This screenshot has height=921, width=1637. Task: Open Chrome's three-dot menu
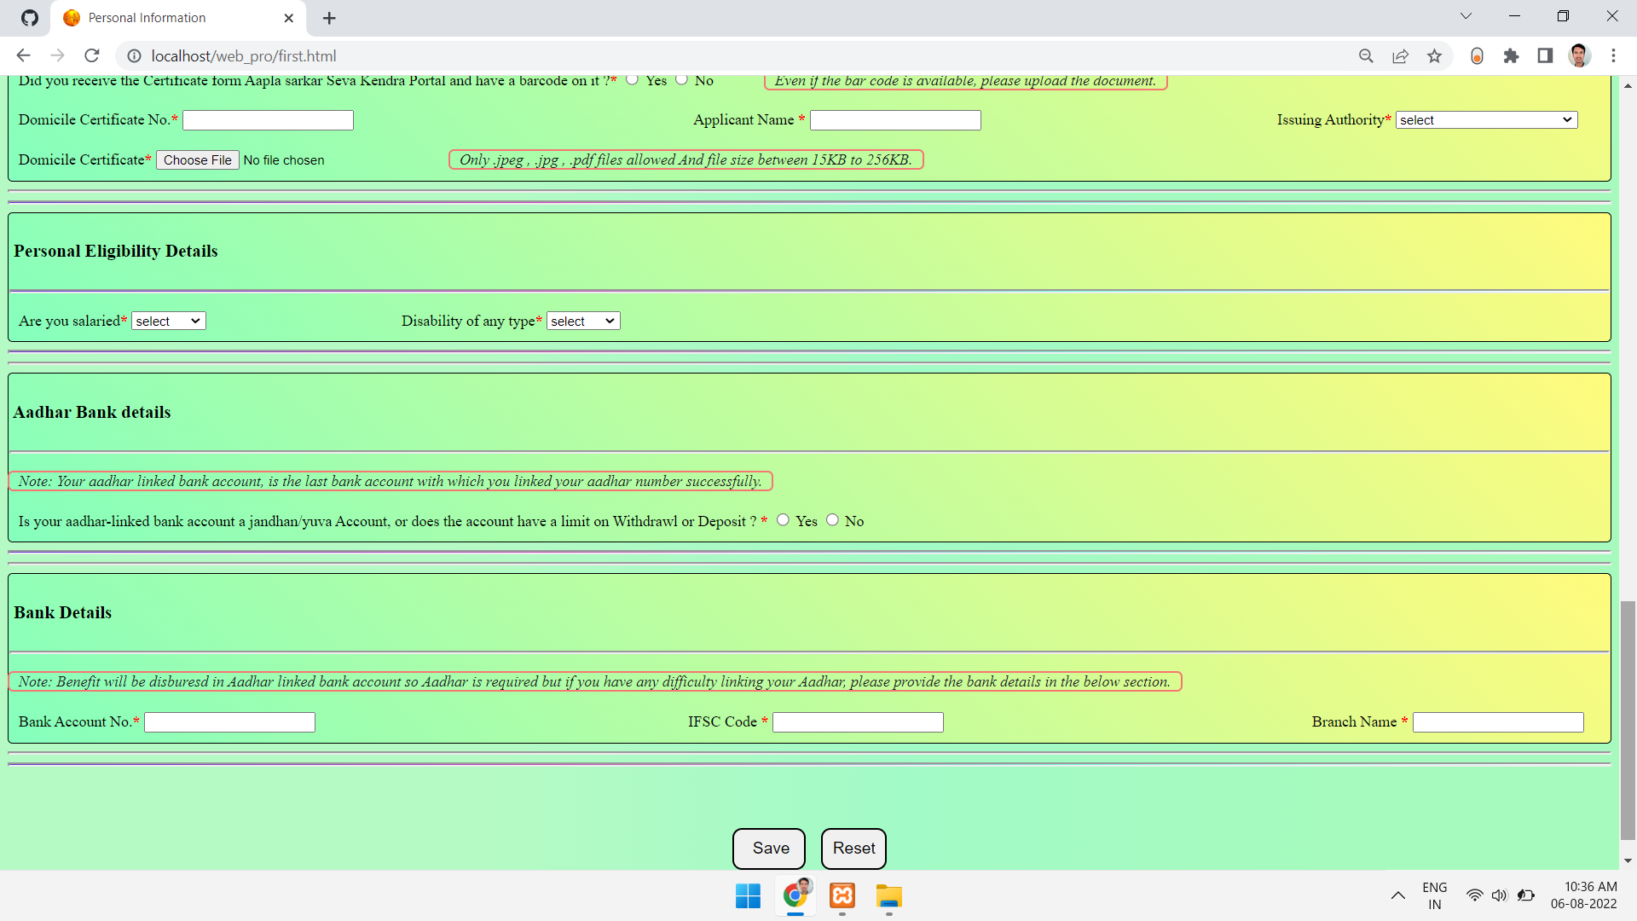[1613, 55]
